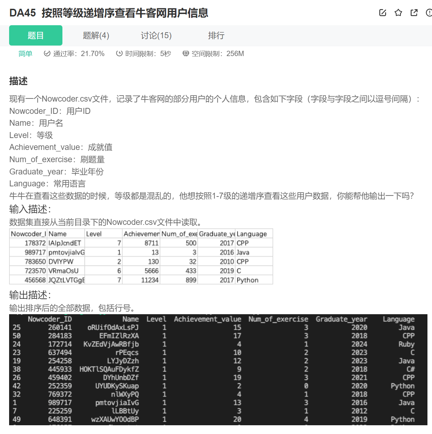Click the input table cell 989717
432x434 pixels.
(28, 252)
